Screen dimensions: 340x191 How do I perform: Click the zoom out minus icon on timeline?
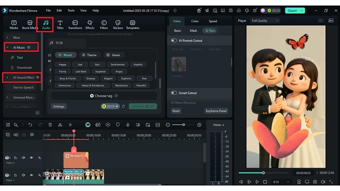tap(167, 125)
